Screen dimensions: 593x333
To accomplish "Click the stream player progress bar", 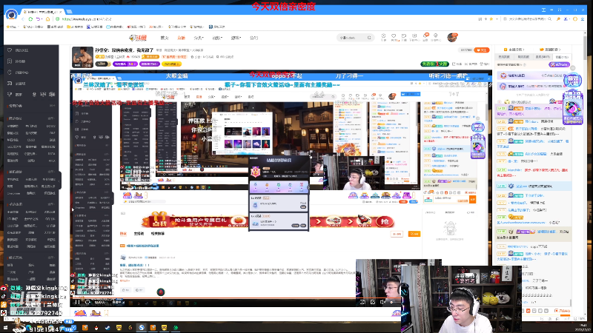I will pos(234,298).
